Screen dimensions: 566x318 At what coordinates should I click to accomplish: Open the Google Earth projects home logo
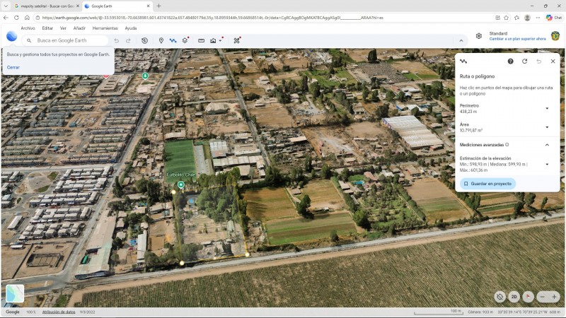(11, 37)
